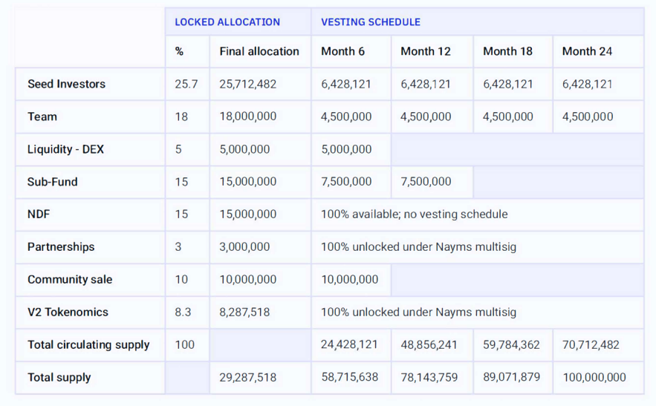Click the Team row label
This screenshot has width=656, height=406.
pyautogui.click(x=42, y=117)
